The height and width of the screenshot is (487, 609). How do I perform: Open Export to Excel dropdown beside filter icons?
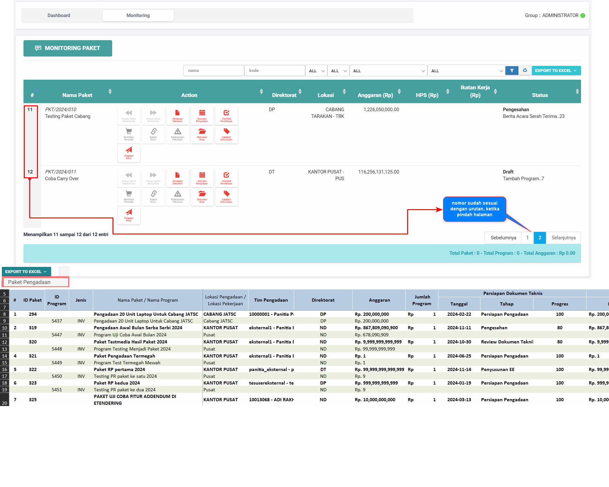coord(556,71)
